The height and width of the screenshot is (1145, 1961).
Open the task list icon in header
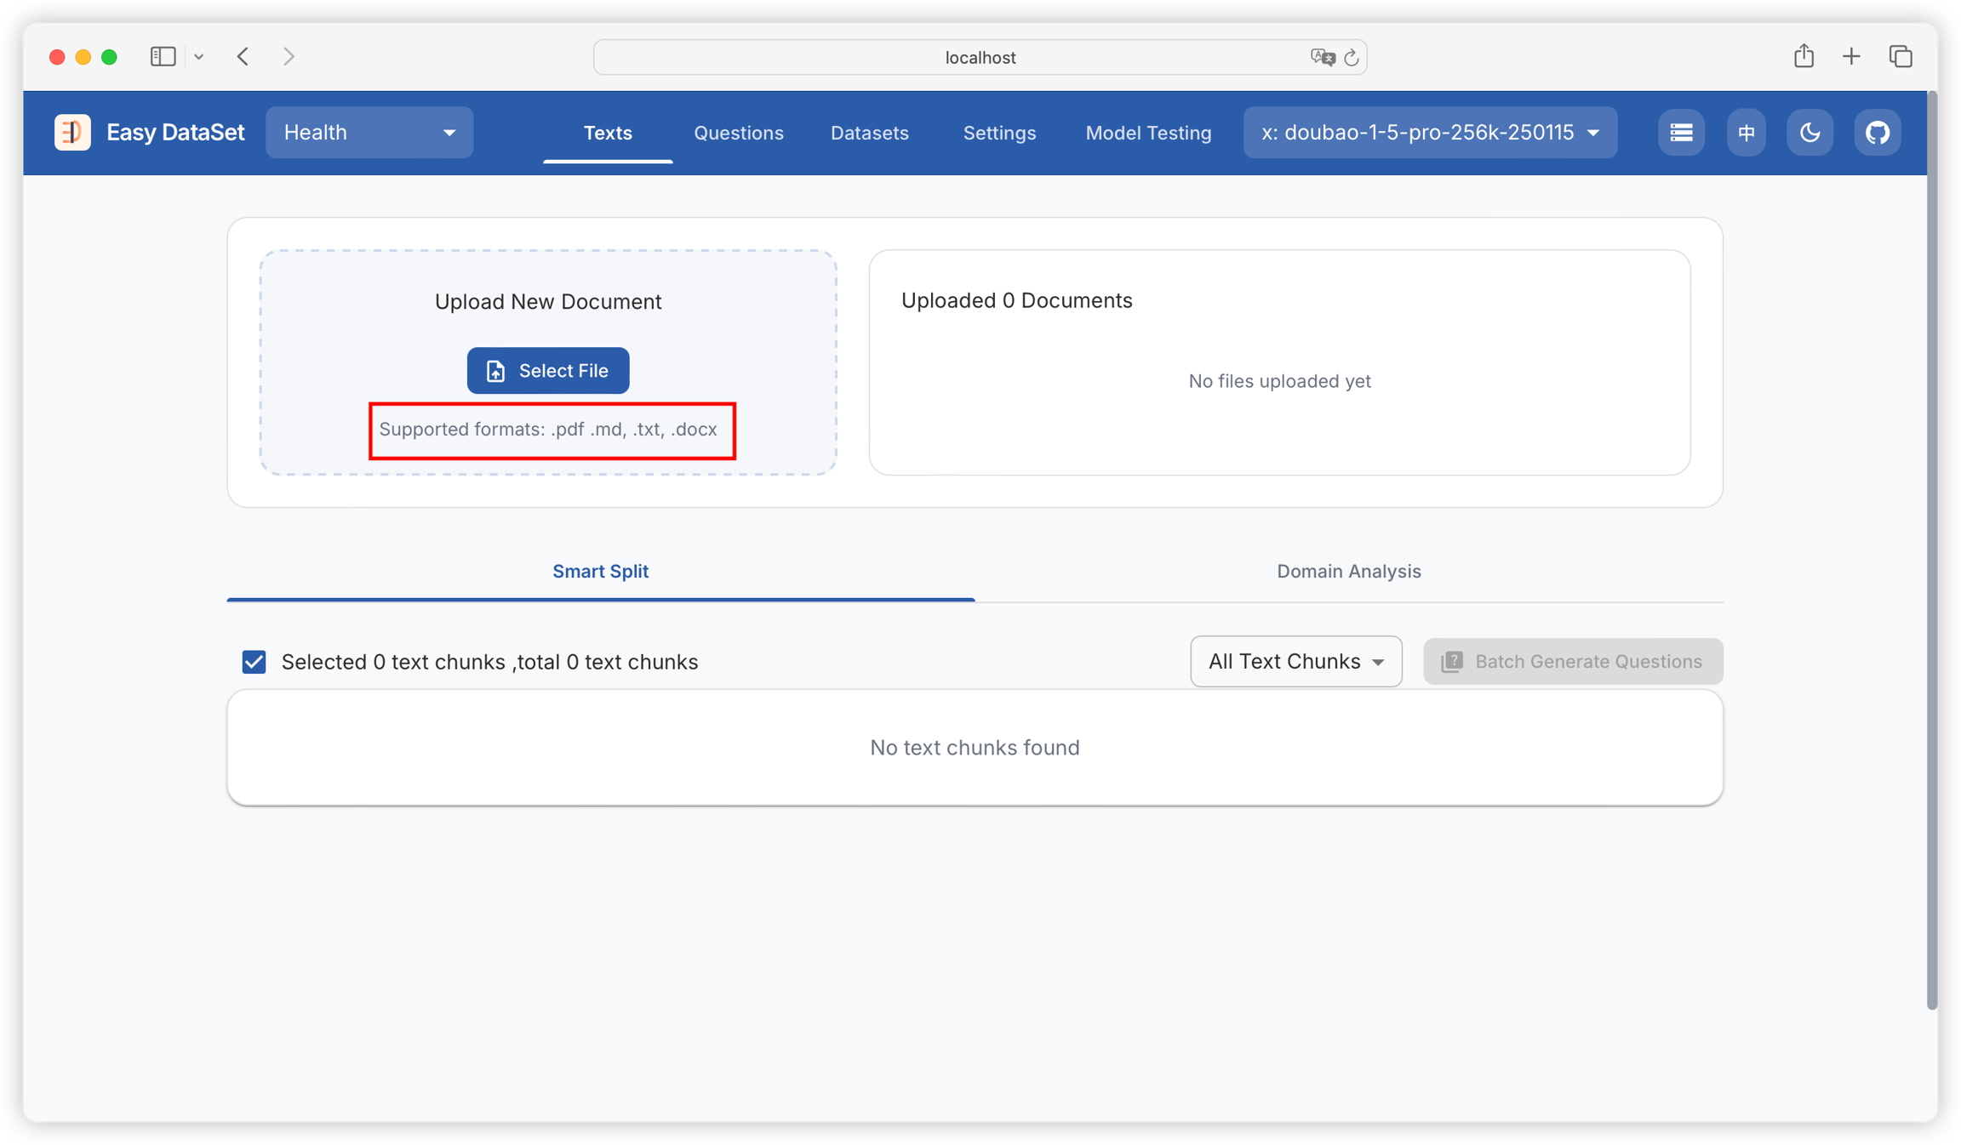[1680, 133]
